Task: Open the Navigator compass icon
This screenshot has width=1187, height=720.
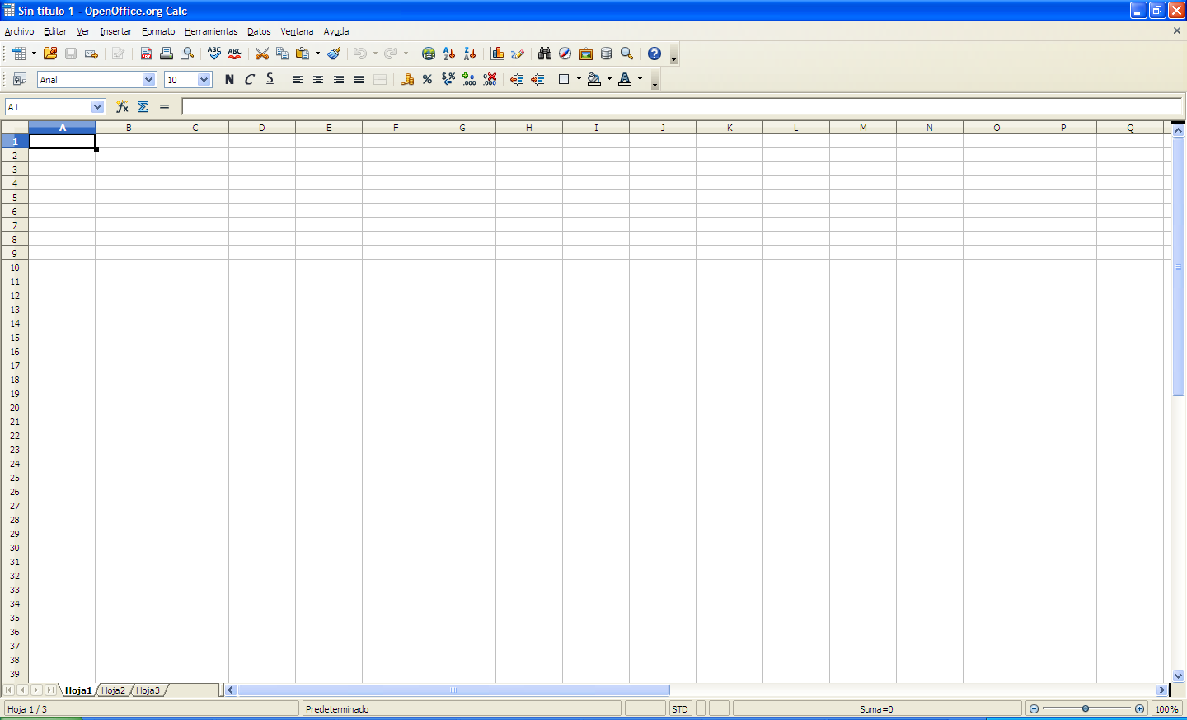Action: [565, 54]
